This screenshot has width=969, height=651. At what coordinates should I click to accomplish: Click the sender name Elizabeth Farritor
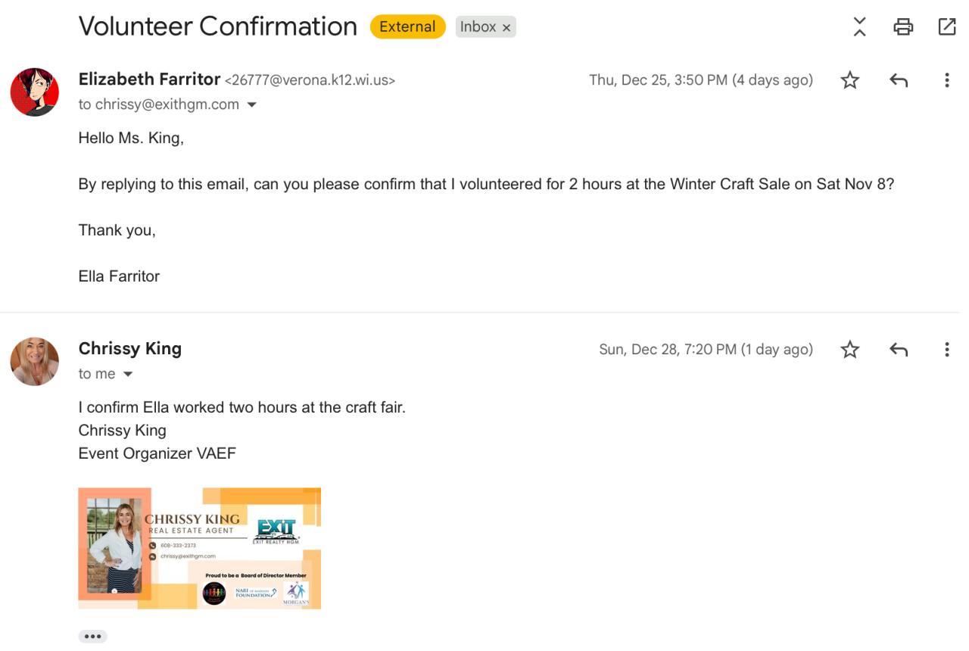point(149,79)
